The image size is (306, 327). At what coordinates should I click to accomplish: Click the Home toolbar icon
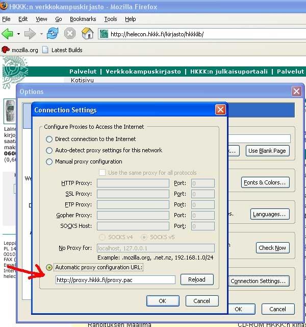coord(88,34)
